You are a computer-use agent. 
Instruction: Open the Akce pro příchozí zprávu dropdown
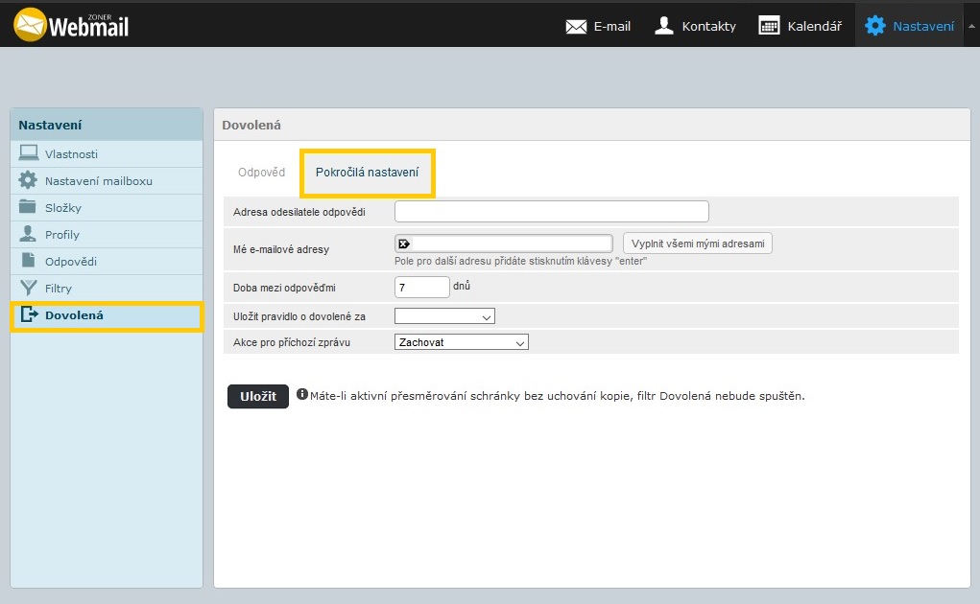tap(461, 342)
